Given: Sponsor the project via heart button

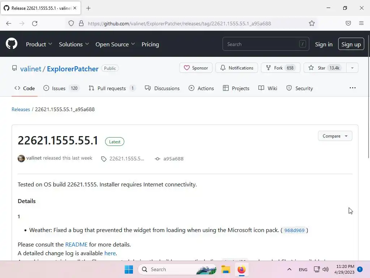Looking at the screenshot, I should coord(195,68).
